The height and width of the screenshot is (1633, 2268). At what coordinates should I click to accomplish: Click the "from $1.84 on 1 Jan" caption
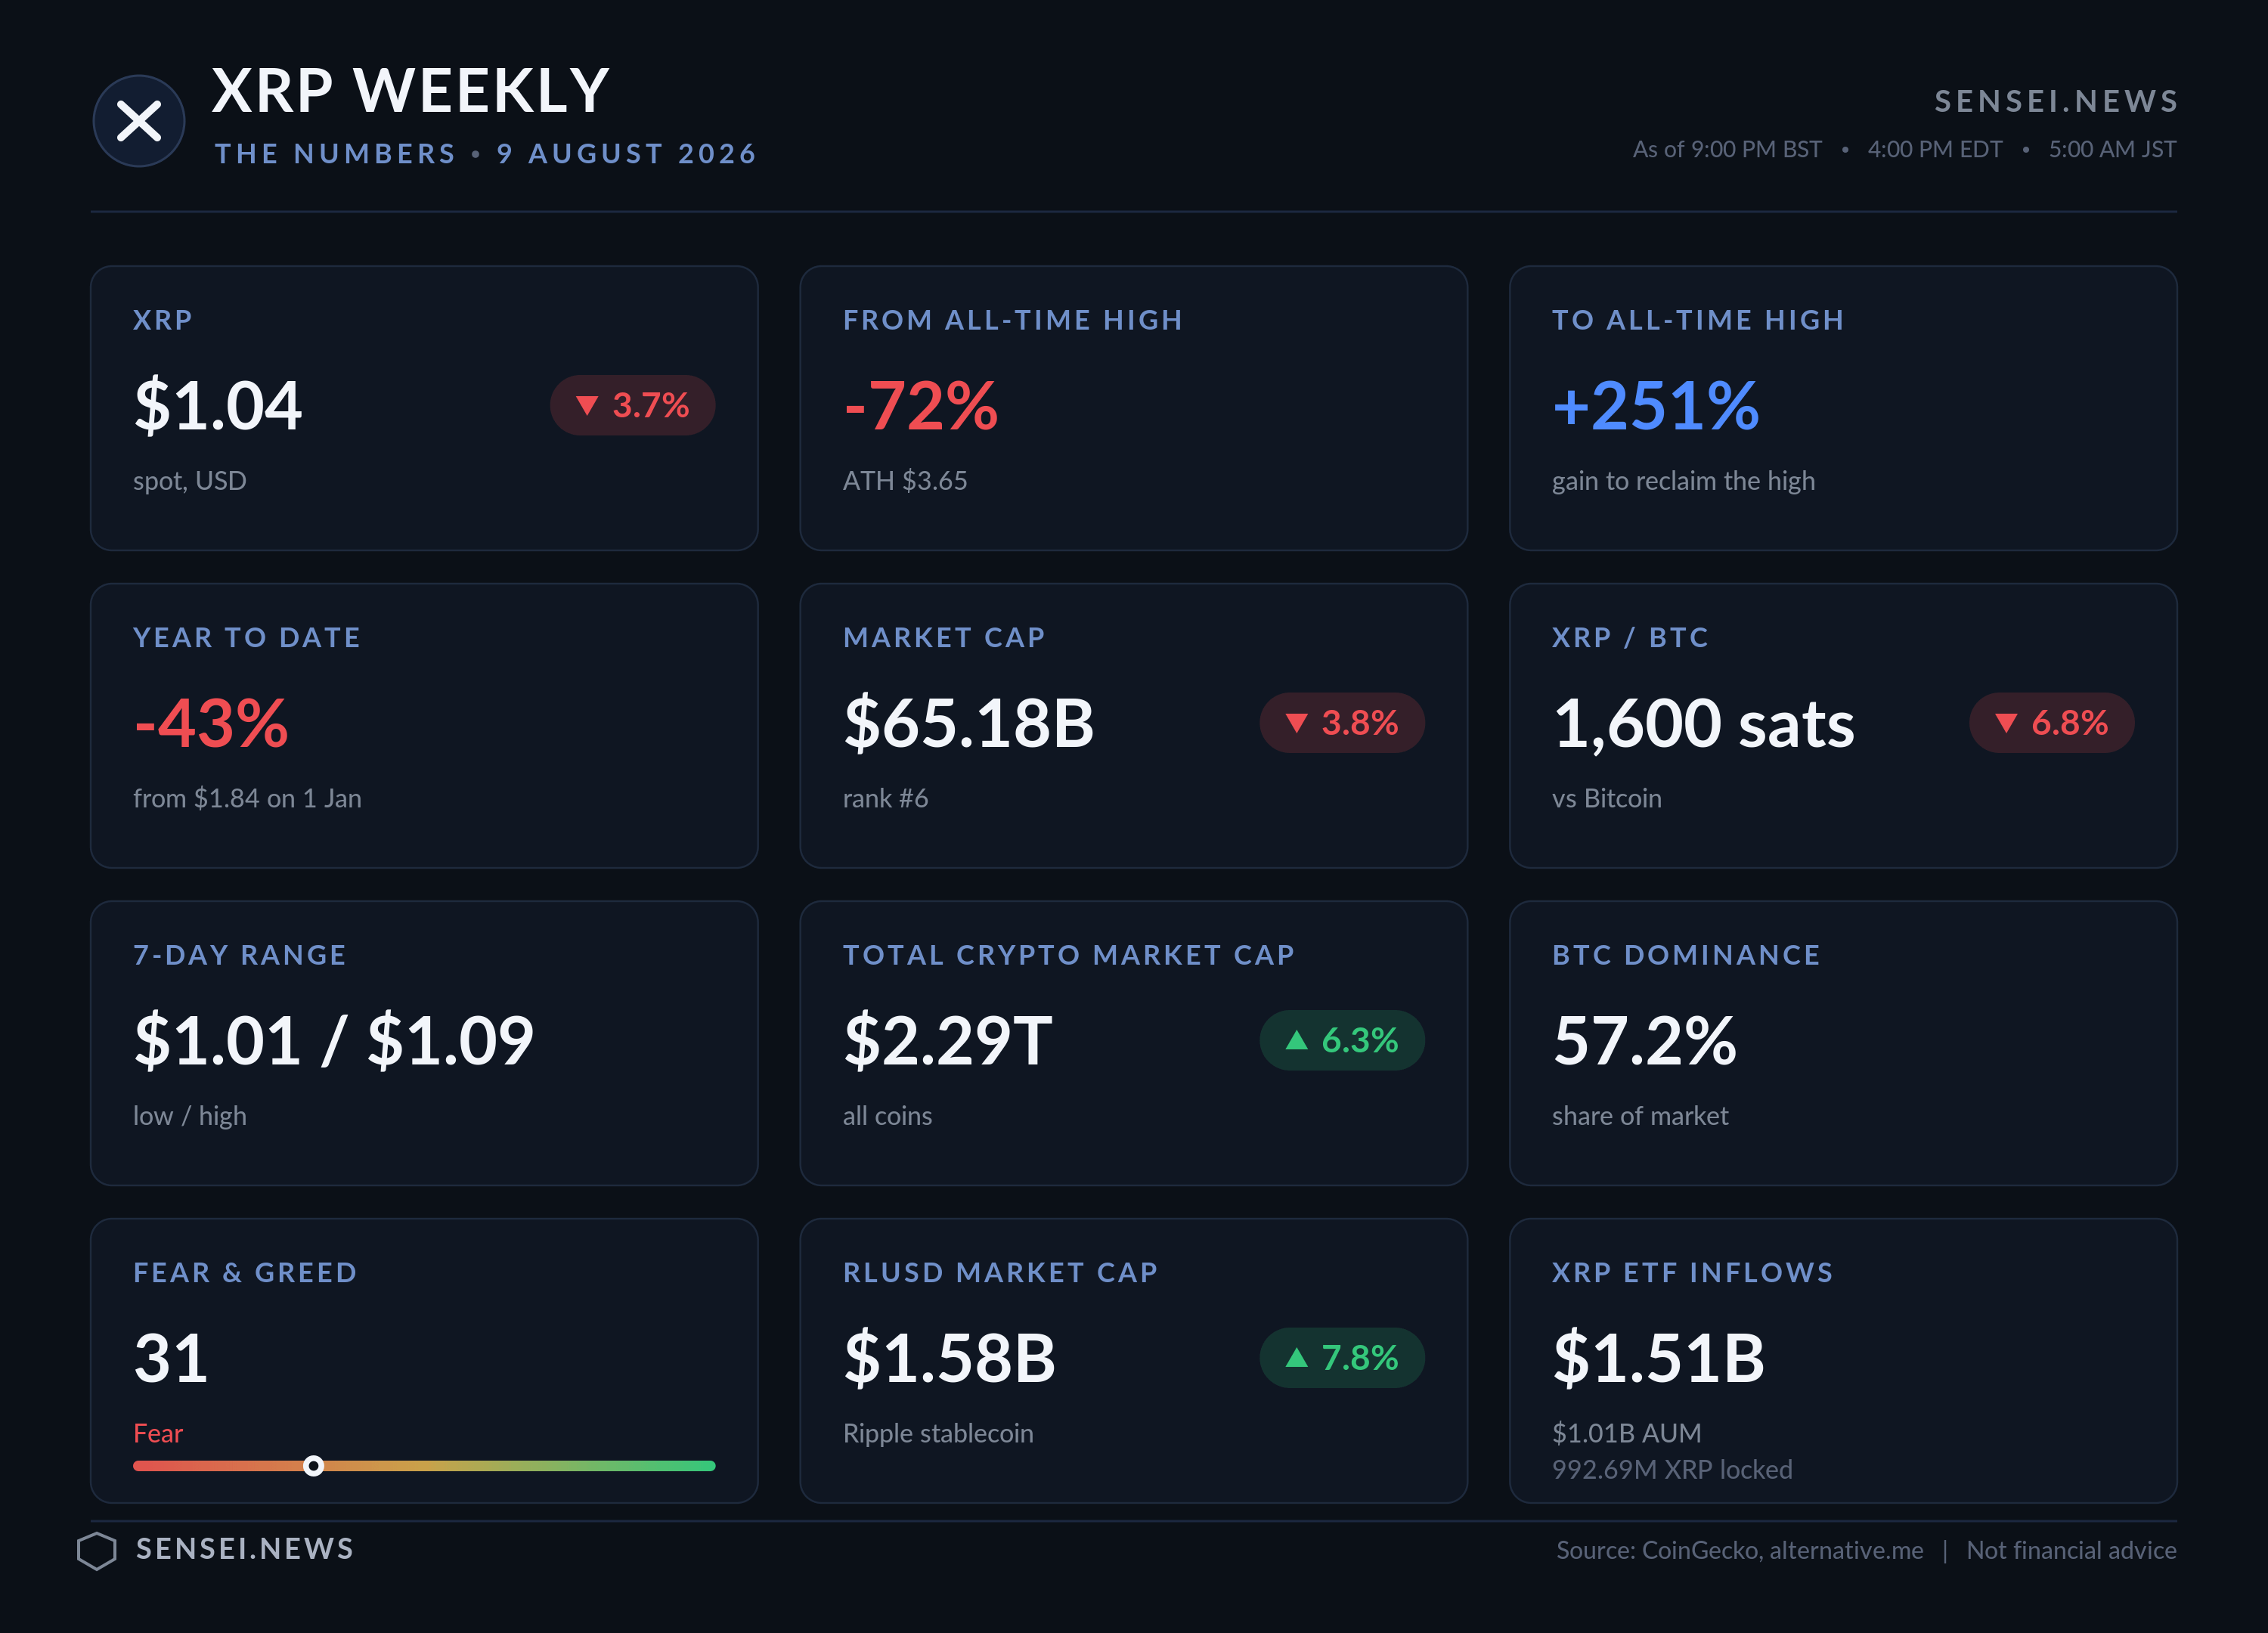click(x=247, y=798)
